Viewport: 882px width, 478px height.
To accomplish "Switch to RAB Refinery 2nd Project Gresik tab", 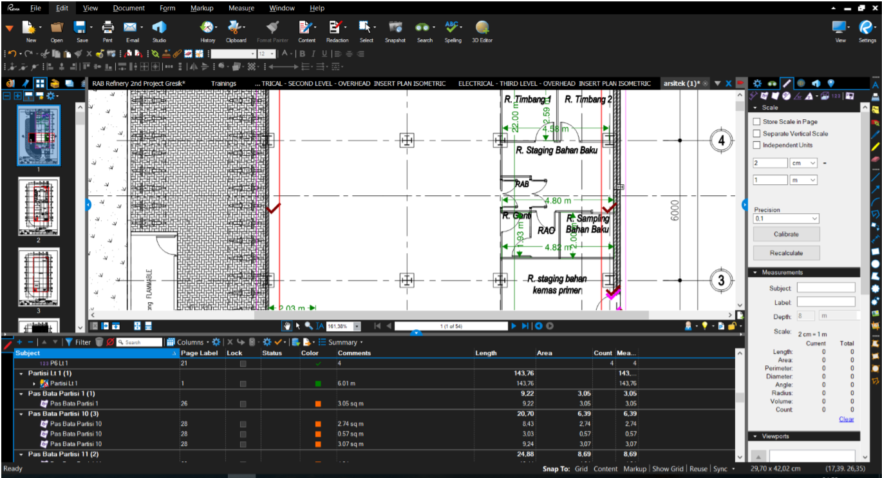I will [138, 84].
